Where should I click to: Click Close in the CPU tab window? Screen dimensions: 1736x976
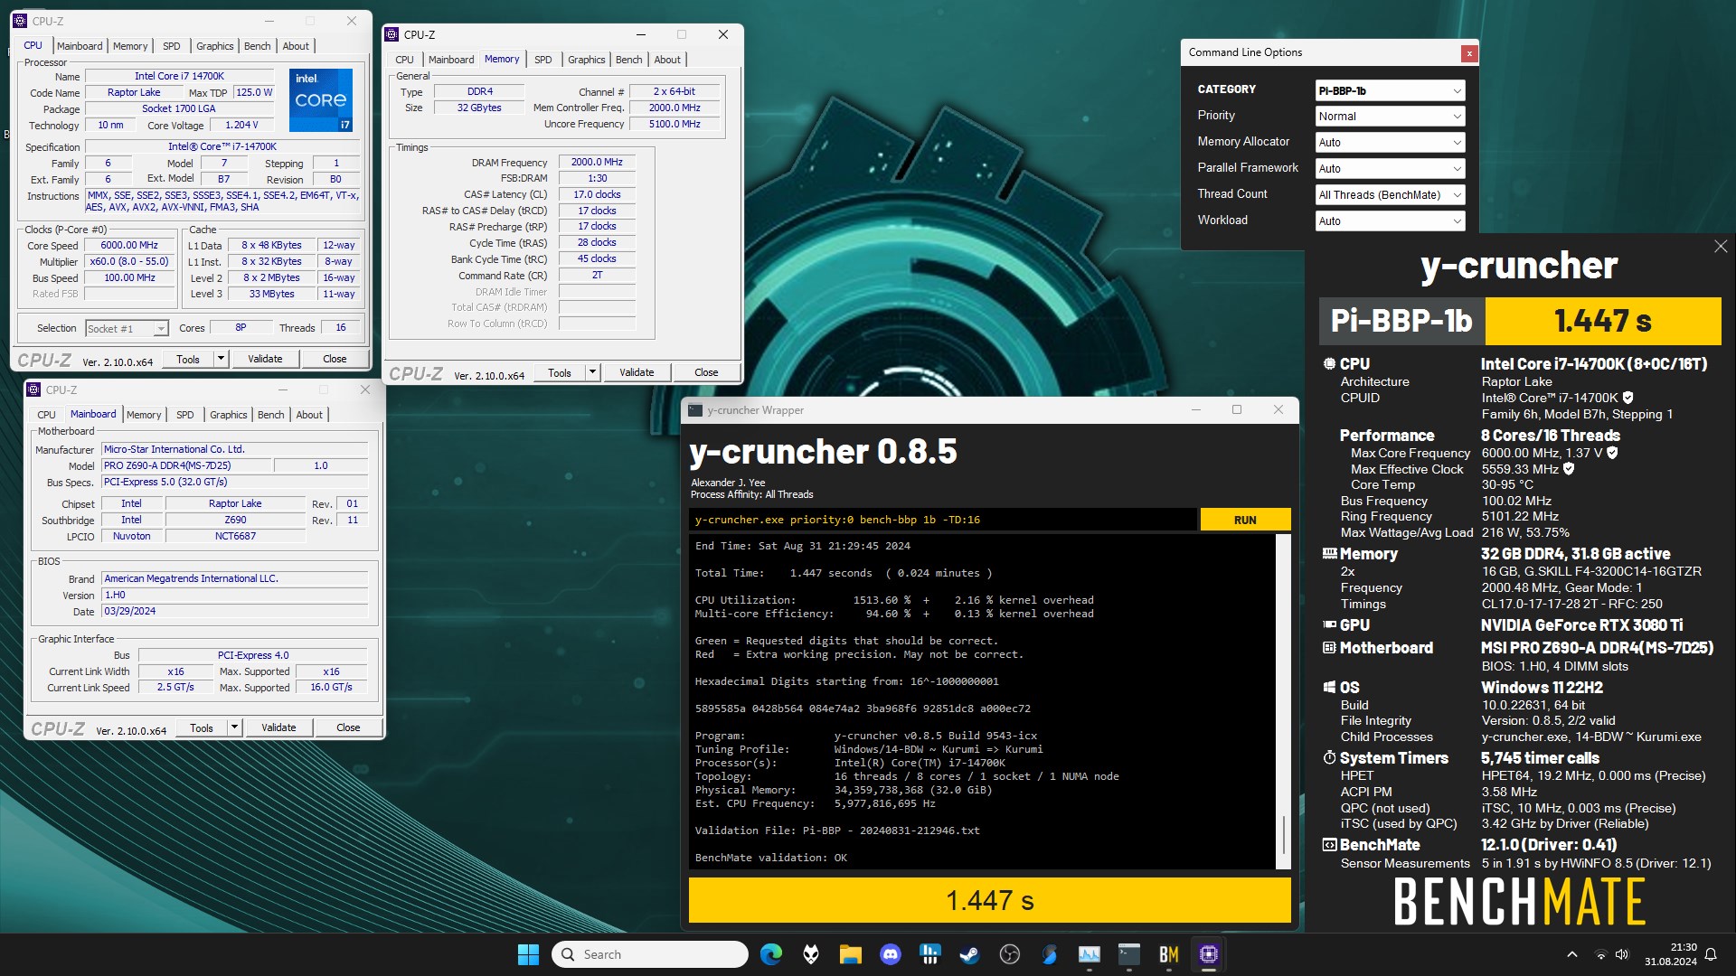[x=335, y=359]
